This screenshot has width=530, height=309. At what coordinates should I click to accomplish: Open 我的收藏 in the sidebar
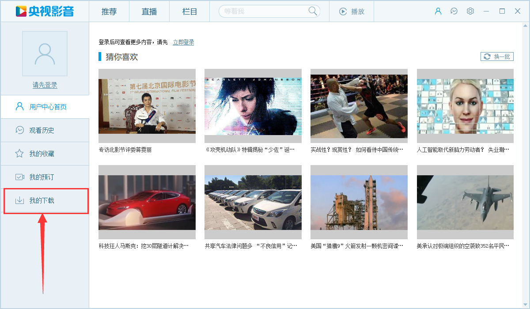click(45, 154)
